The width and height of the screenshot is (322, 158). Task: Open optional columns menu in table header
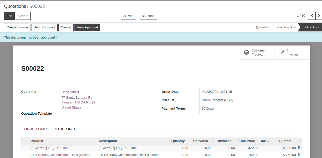pyautogui.click(x=300, y=141)
